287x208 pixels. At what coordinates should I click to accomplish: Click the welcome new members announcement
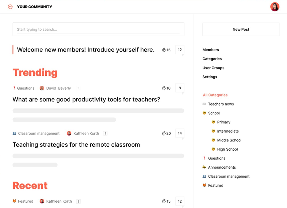(x=85, y=49)
